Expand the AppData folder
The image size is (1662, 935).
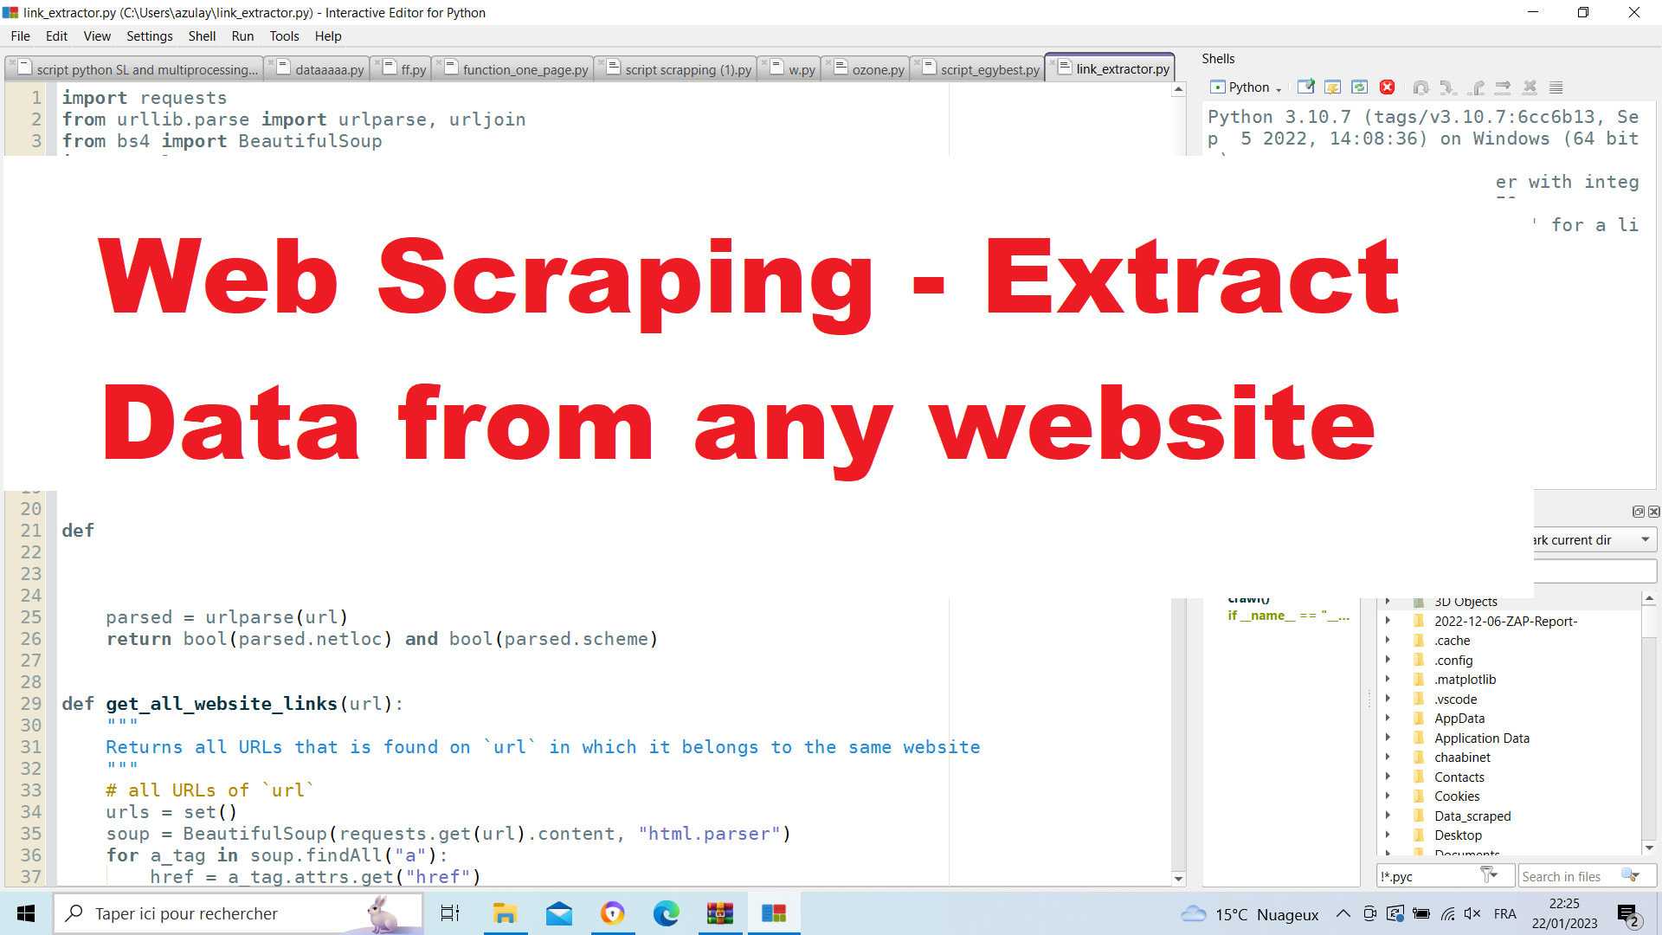[1388, 718]
